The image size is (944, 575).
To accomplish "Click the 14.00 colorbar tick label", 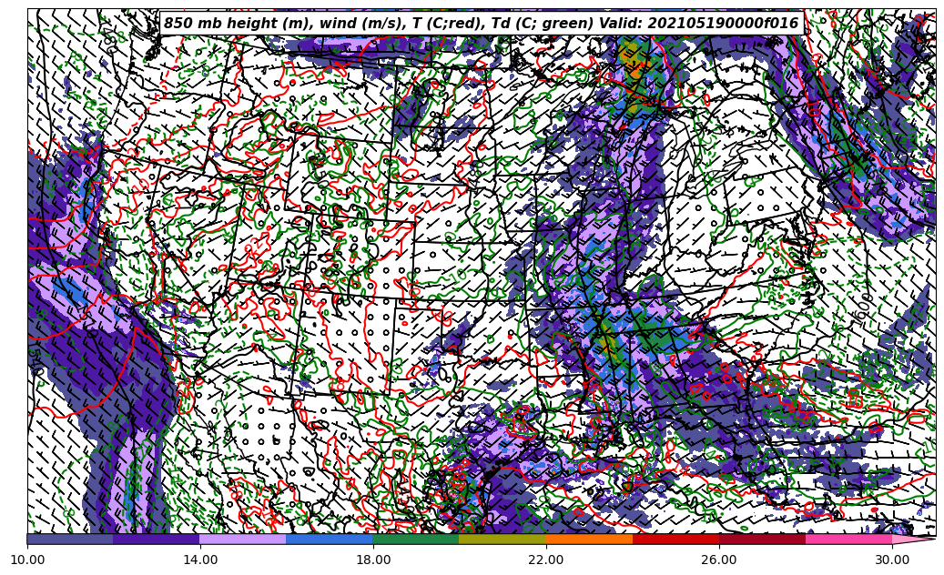I will 200,560.
